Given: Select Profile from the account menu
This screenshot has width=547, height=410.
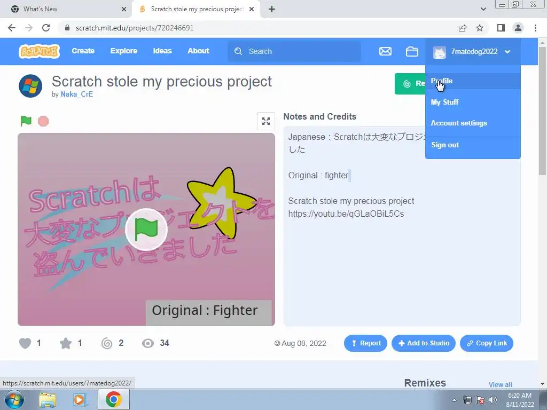Looking at the screenshot, I should (x=473, y=81).
